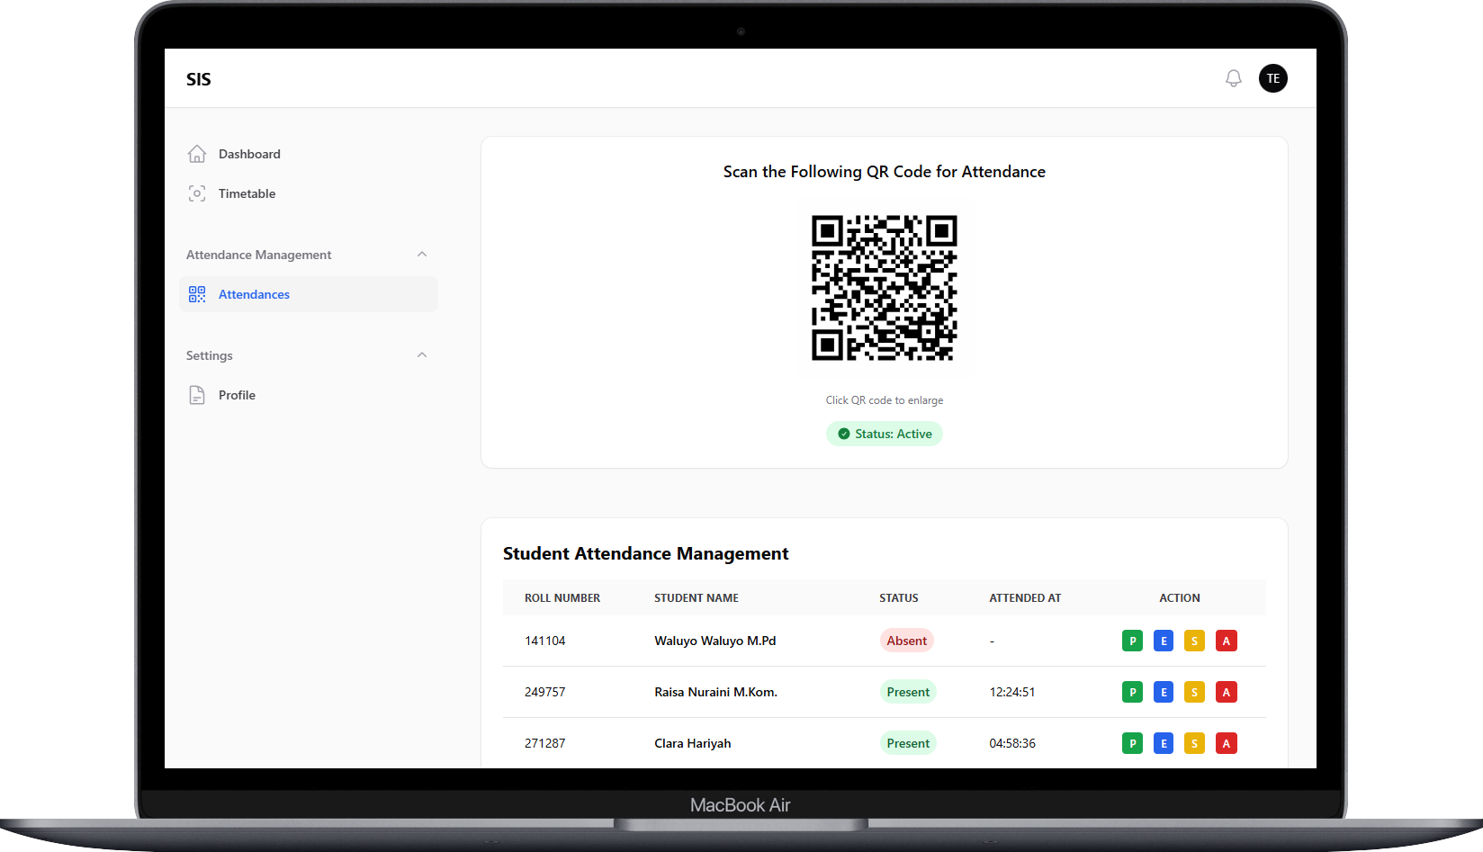Image resolution: width=1483 pixels, height=852 pixels.
Task: Open the notifications bell
Action: (1234, 78)
